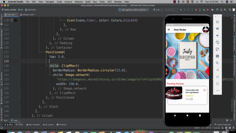Toggle the heart favorite on chococake card
This screenshot has width=236, height=133.
point(204,90)
